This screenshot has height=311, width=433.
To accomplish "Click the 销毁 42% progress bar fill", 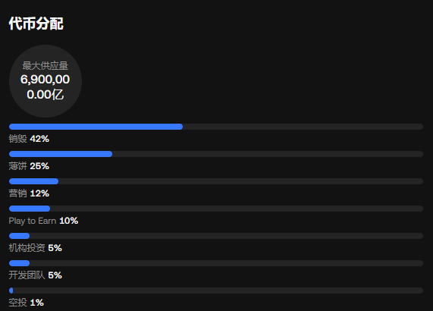I will [96, 127].
